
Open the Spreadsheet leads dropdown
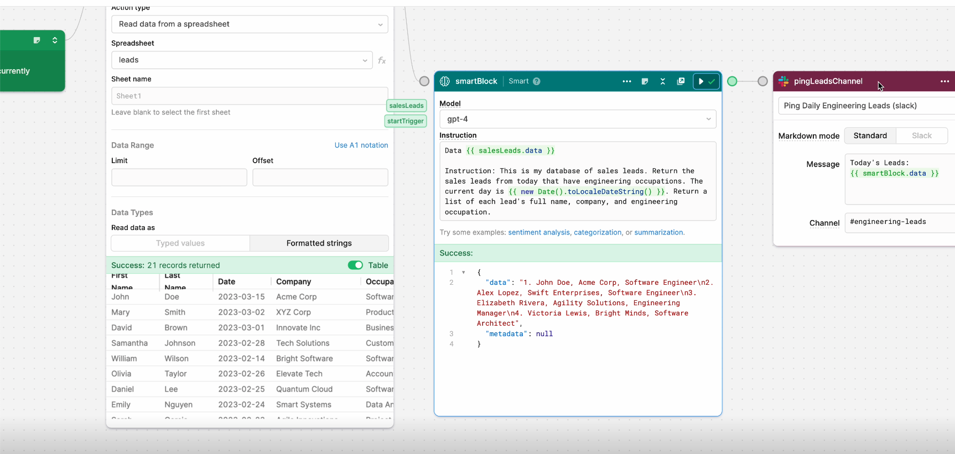(x=242, y=60)
